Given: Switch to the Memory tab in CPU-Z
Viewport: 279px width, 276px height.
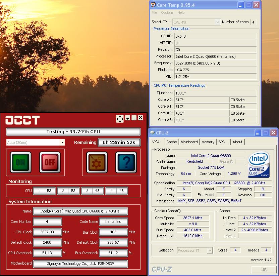Looking at the screenshot, I should 208,142.
